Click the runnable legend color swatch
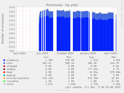Screen dimensions: 124x93 (x=4, y=81)
